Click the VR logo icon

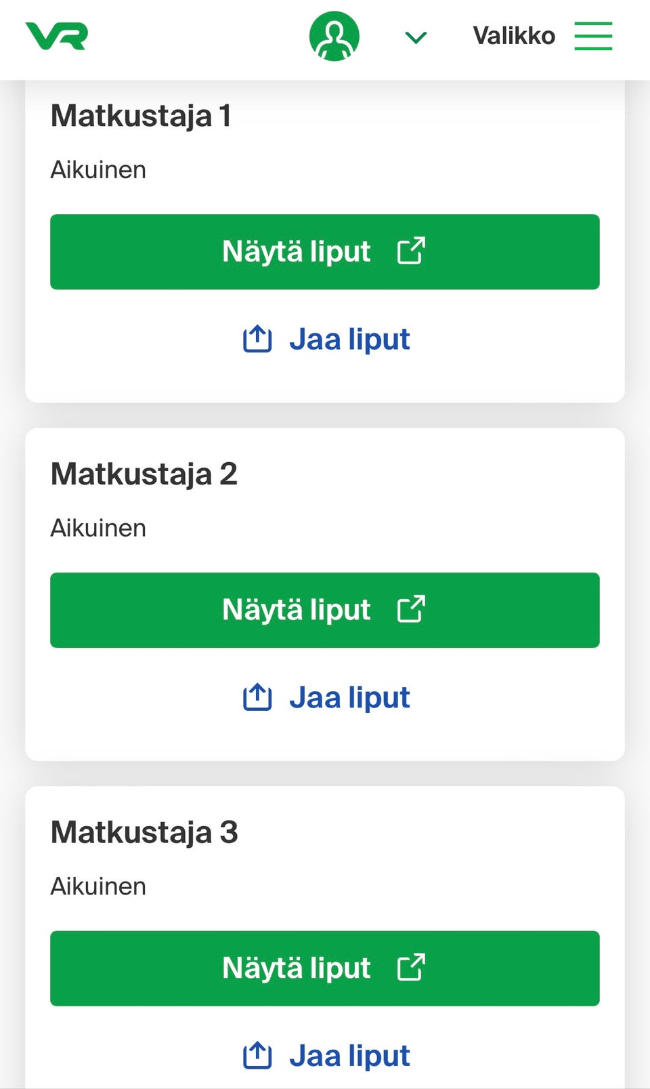pyautogui.click(x=57, y=36)
